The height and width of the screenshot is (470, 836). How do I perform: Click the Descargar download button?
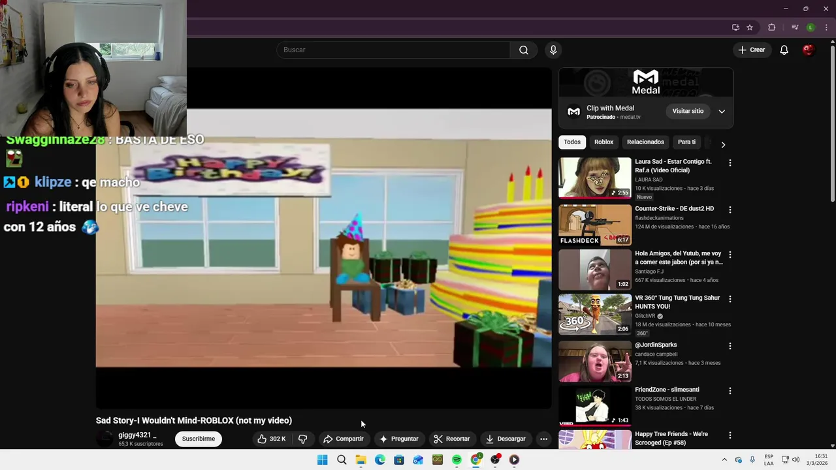coord(506,439)
